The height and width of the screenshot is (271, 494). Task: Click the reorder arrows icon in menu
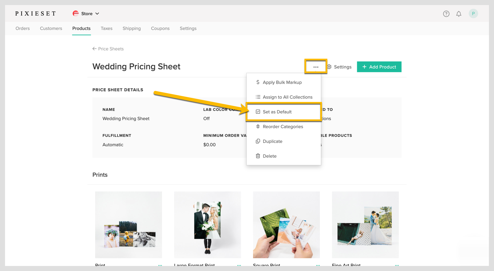click(258, 126)
